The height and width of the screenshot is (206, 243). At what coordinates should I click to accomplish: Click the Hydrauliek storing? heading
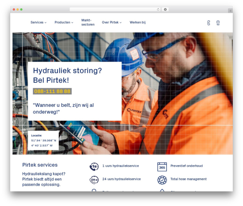pyautogui.click(x=67, y=75)
